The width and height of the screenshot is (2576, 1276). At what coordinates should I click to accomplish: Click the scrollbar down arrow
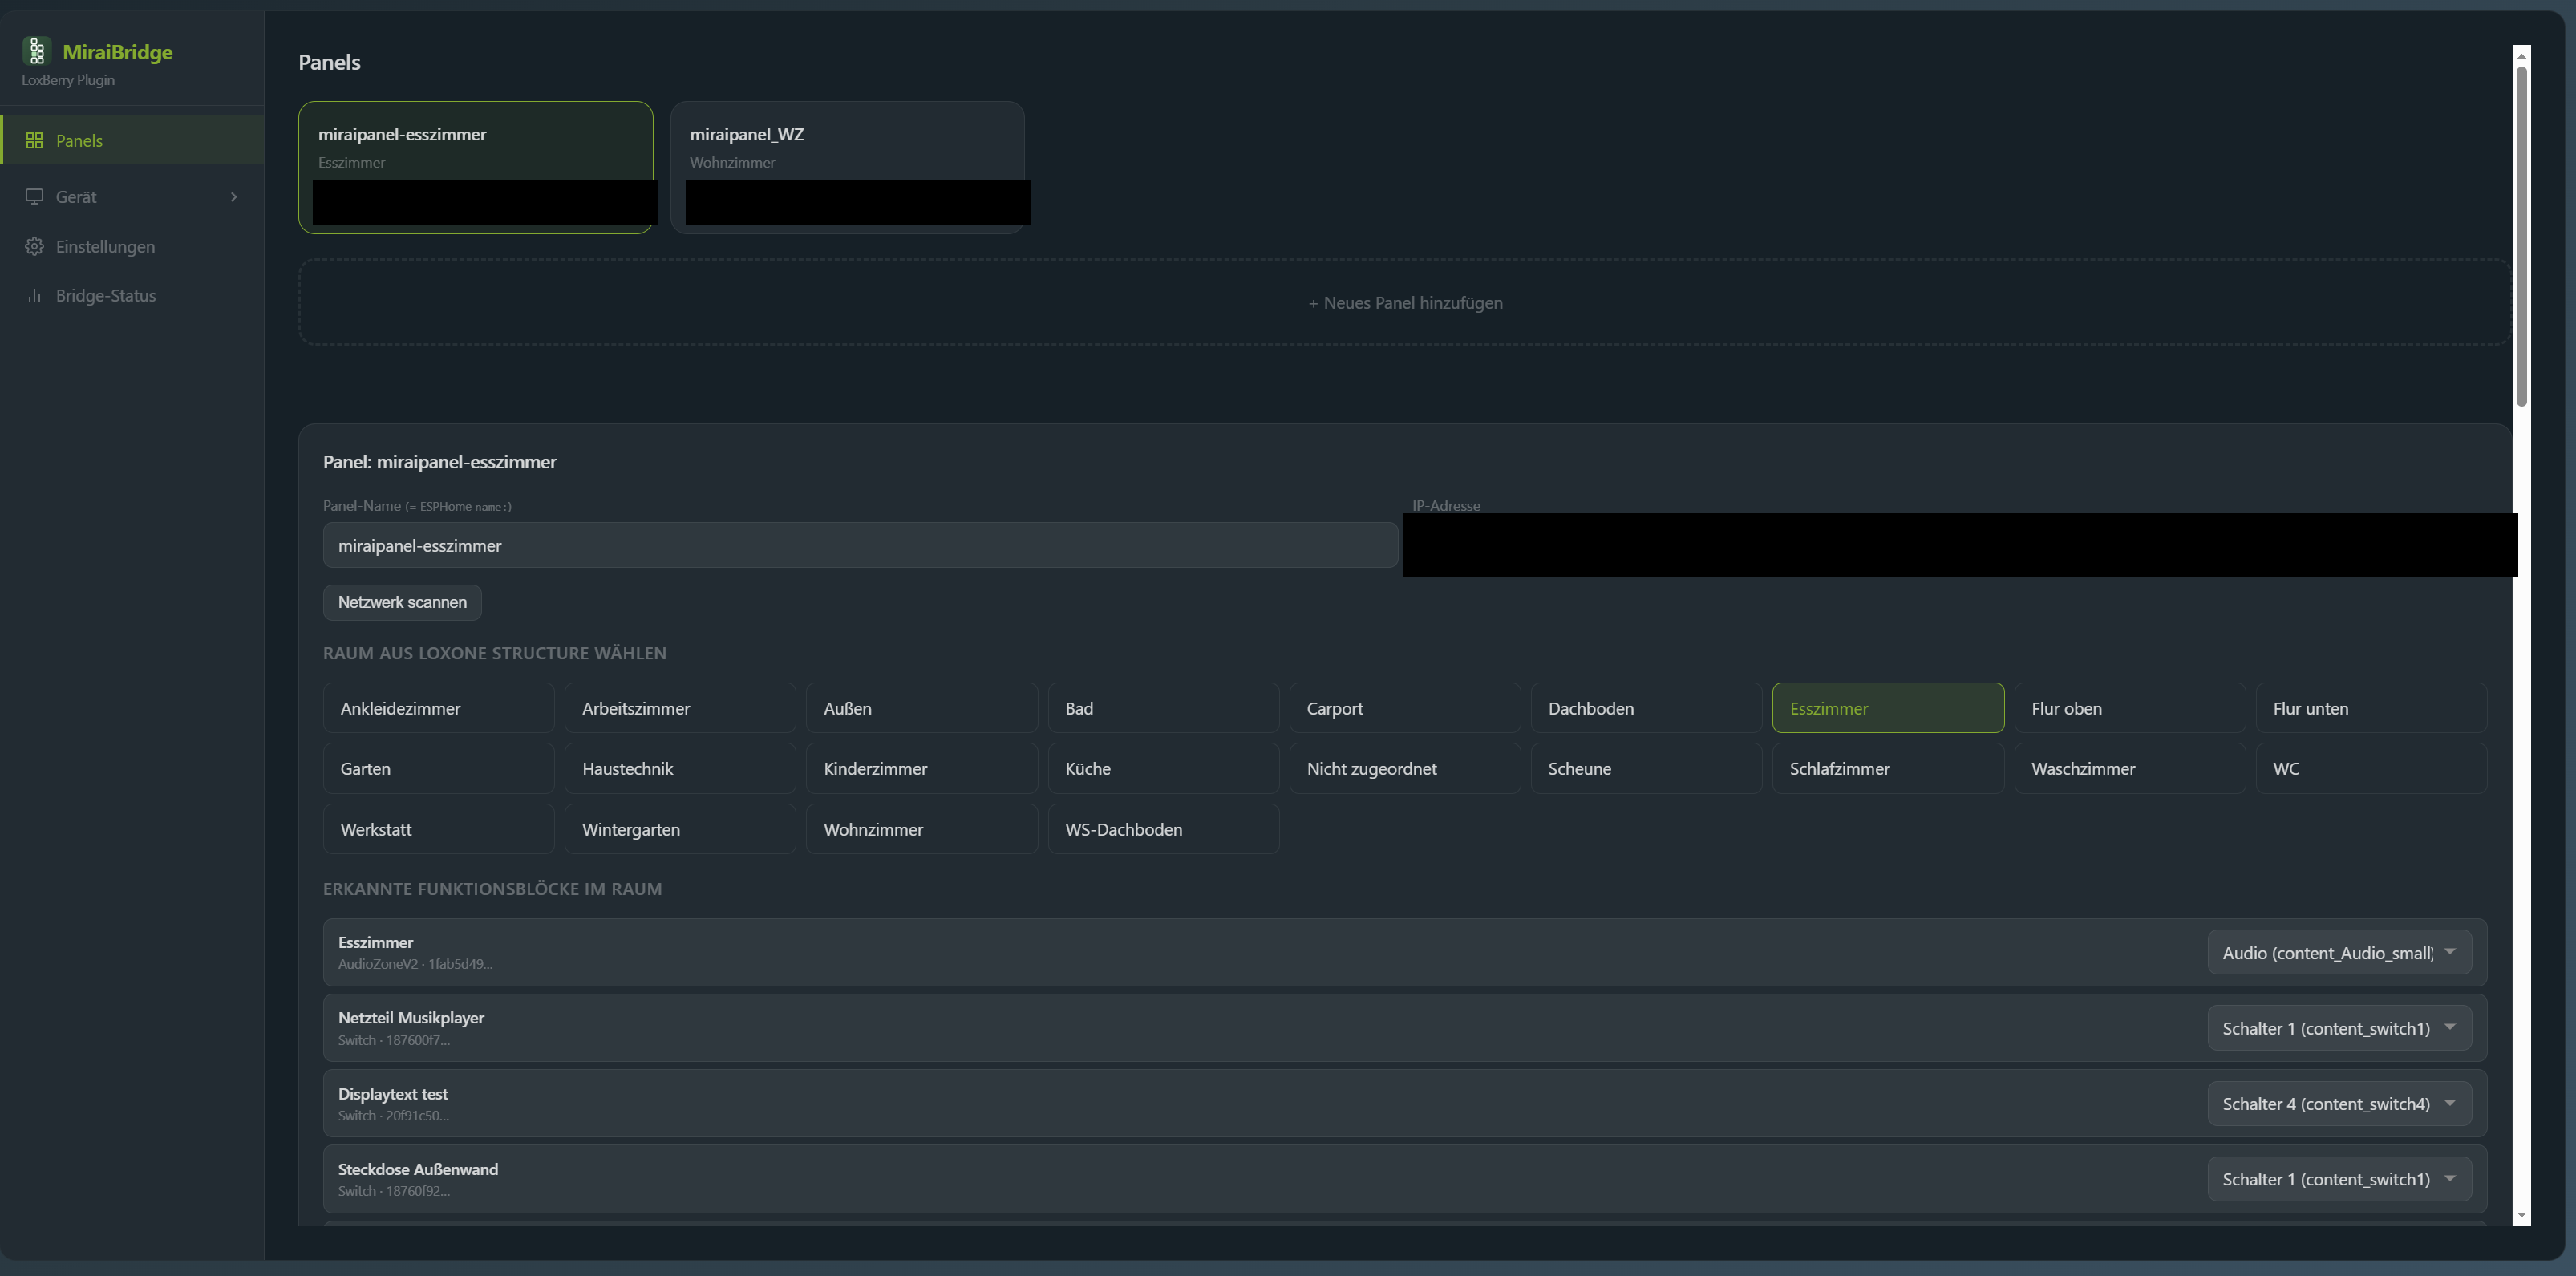[2521, 1215]
